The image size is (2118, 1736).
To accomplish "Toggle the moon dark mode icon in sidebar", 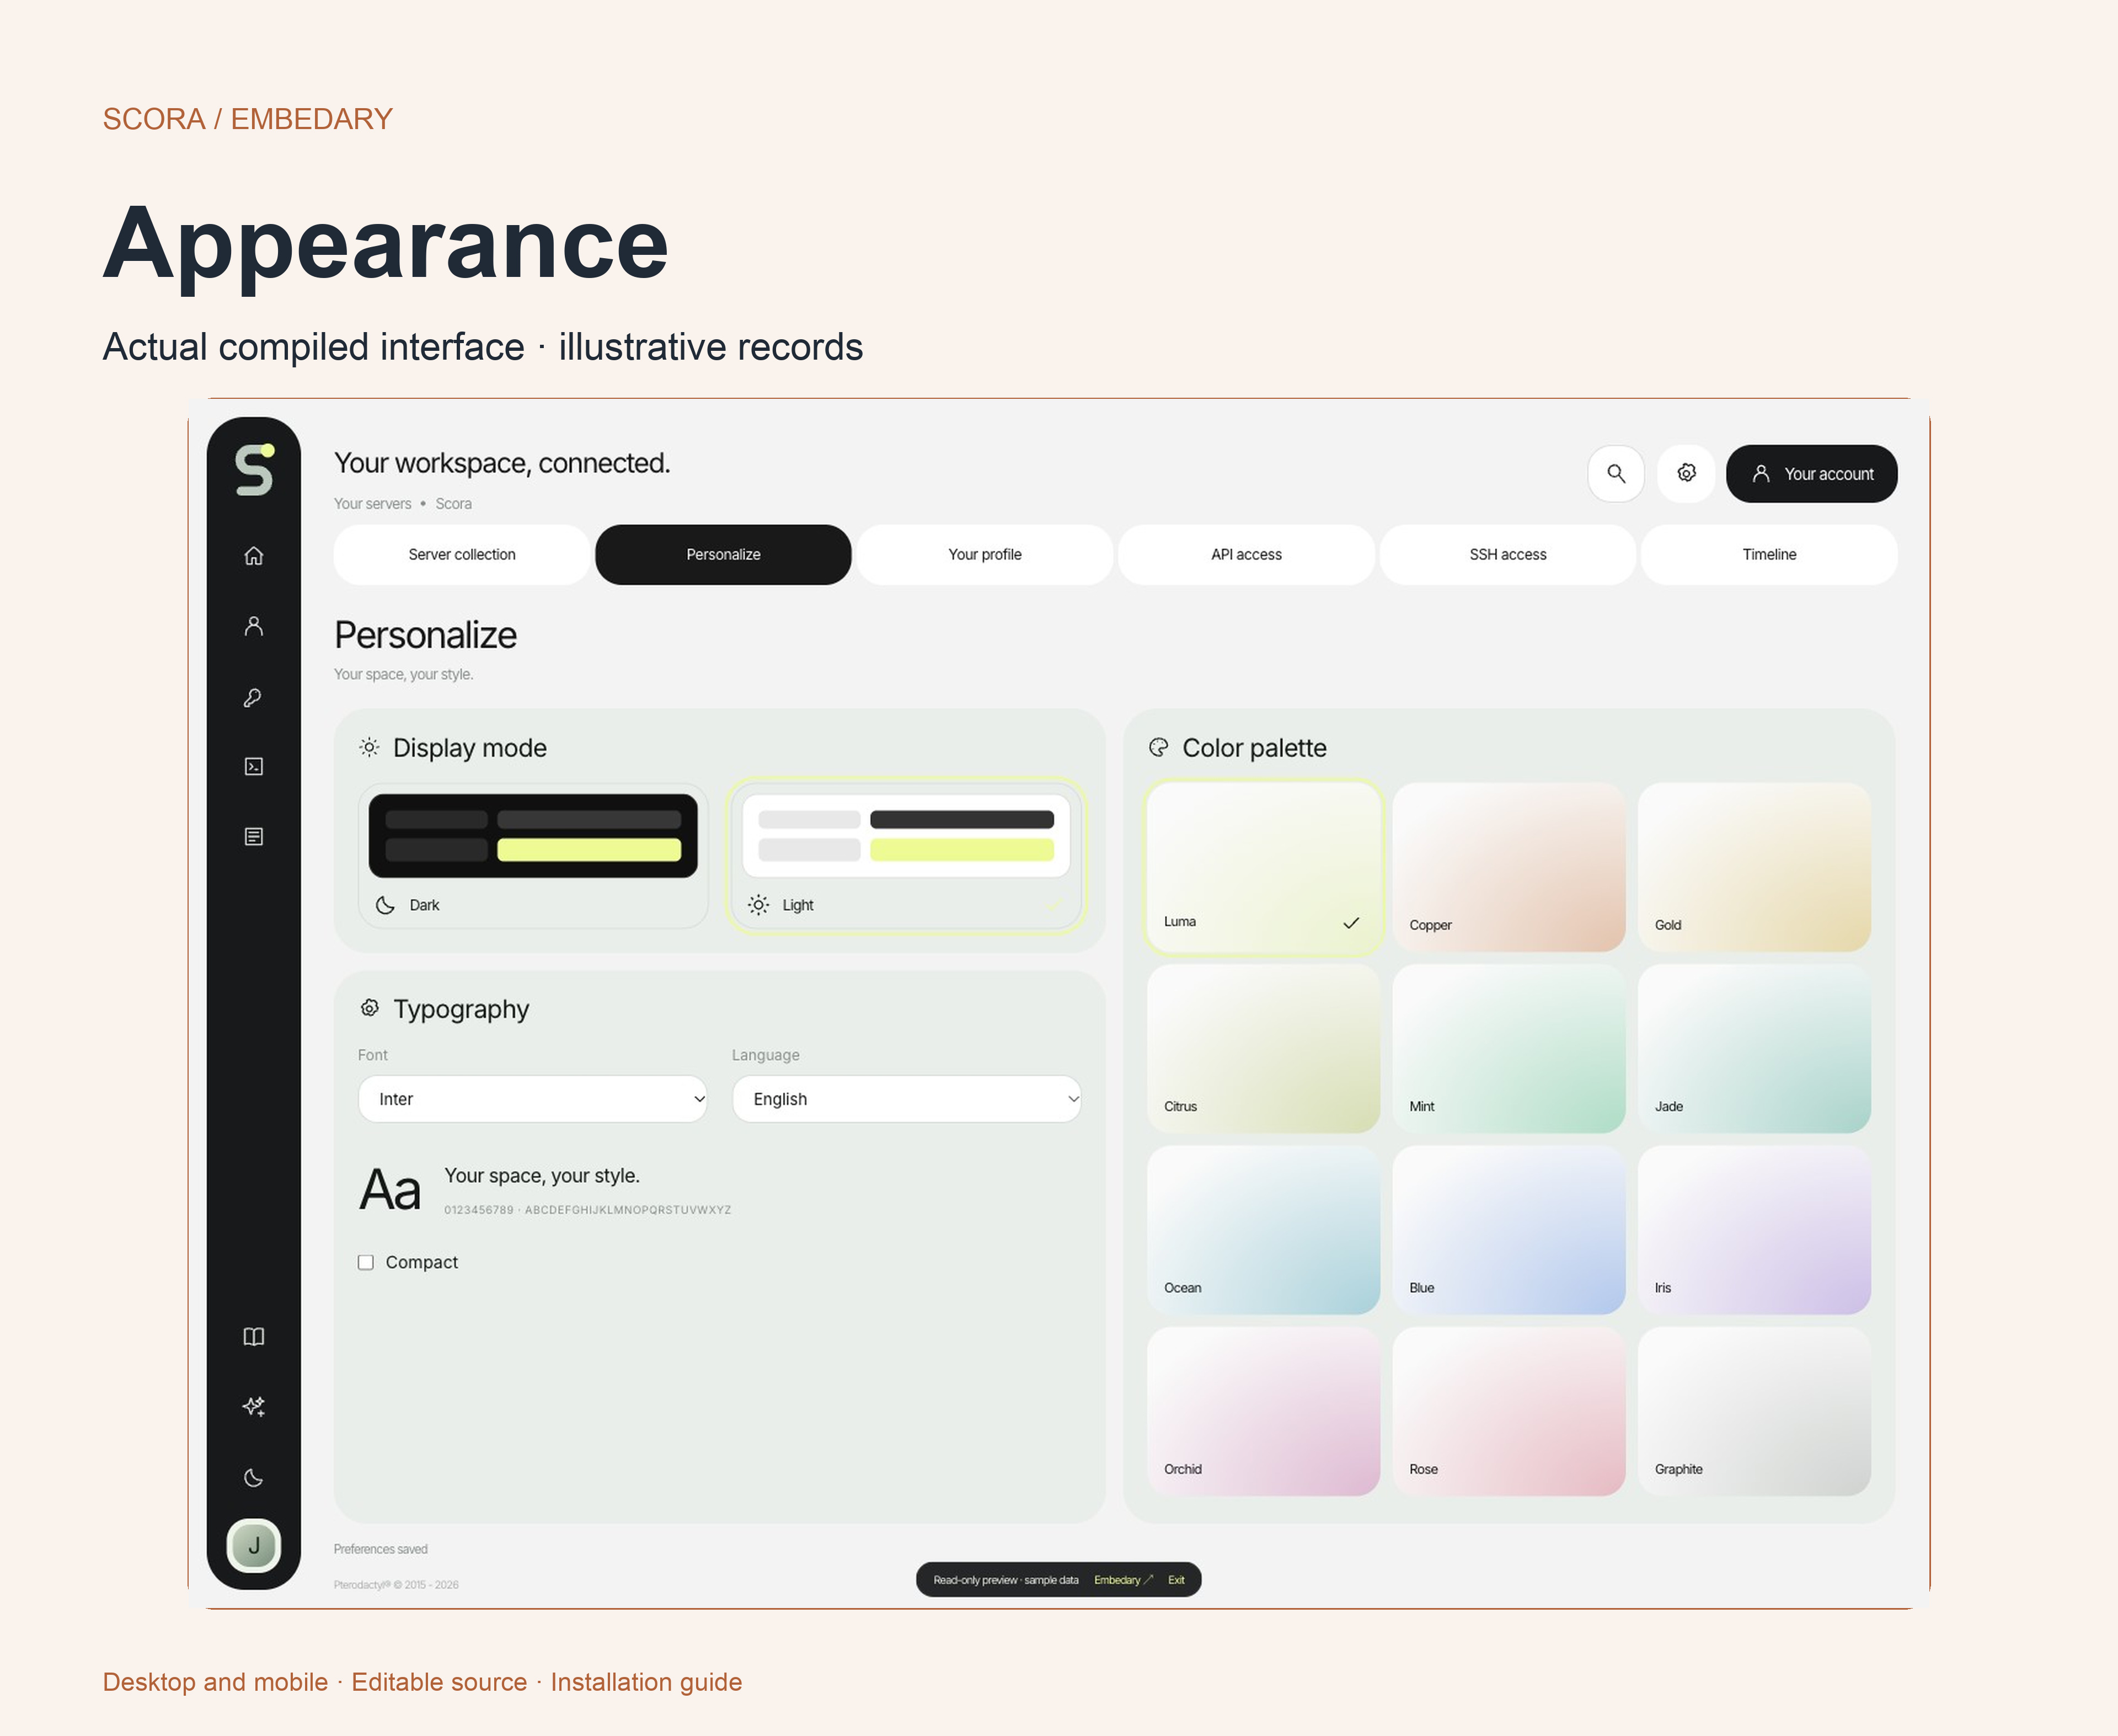I will [x=254, y=1478].
